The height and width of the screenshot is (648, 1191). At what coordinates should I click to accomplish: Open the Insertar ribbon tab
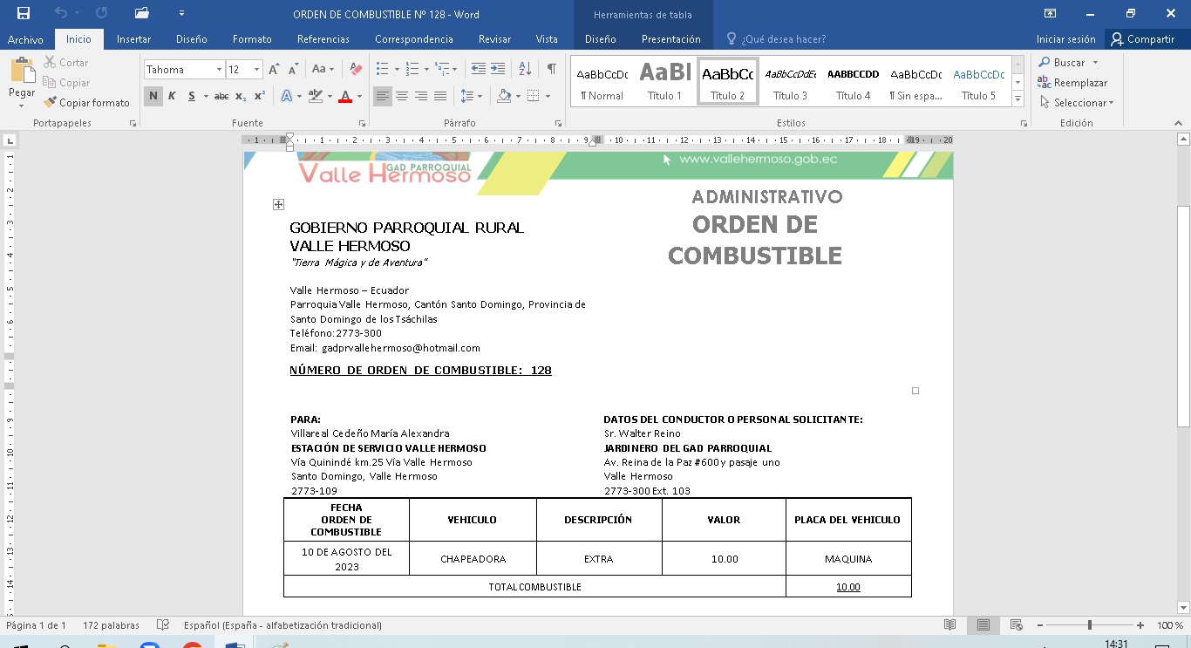(133, 39)
